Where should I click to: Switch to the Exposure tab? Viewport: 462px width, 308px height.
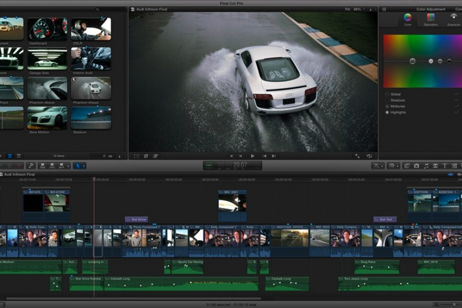pos(454,19)
